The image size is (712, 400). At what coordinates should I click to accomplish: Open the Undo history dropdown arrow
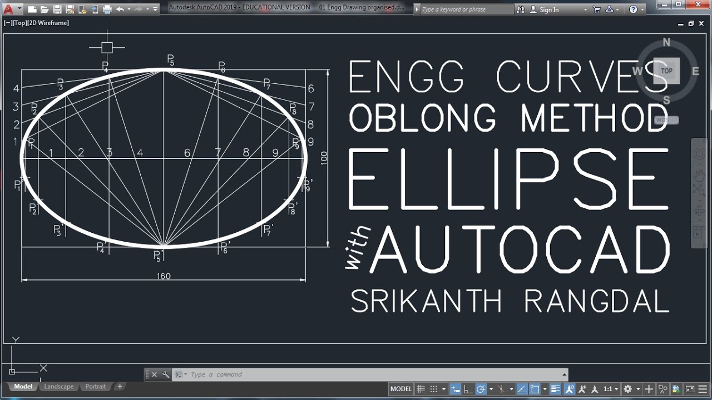[129, 9]
